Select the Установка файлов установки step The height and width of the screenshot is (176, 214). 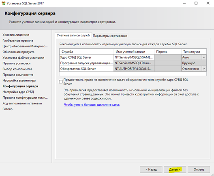click(x=24, y=58)
